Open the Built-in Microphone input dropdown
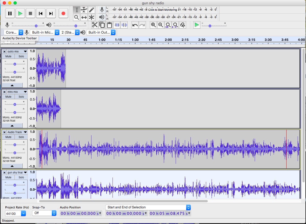The height and width of the screenshot is (224, 306). pyautogui.click(x=45, y=32)
